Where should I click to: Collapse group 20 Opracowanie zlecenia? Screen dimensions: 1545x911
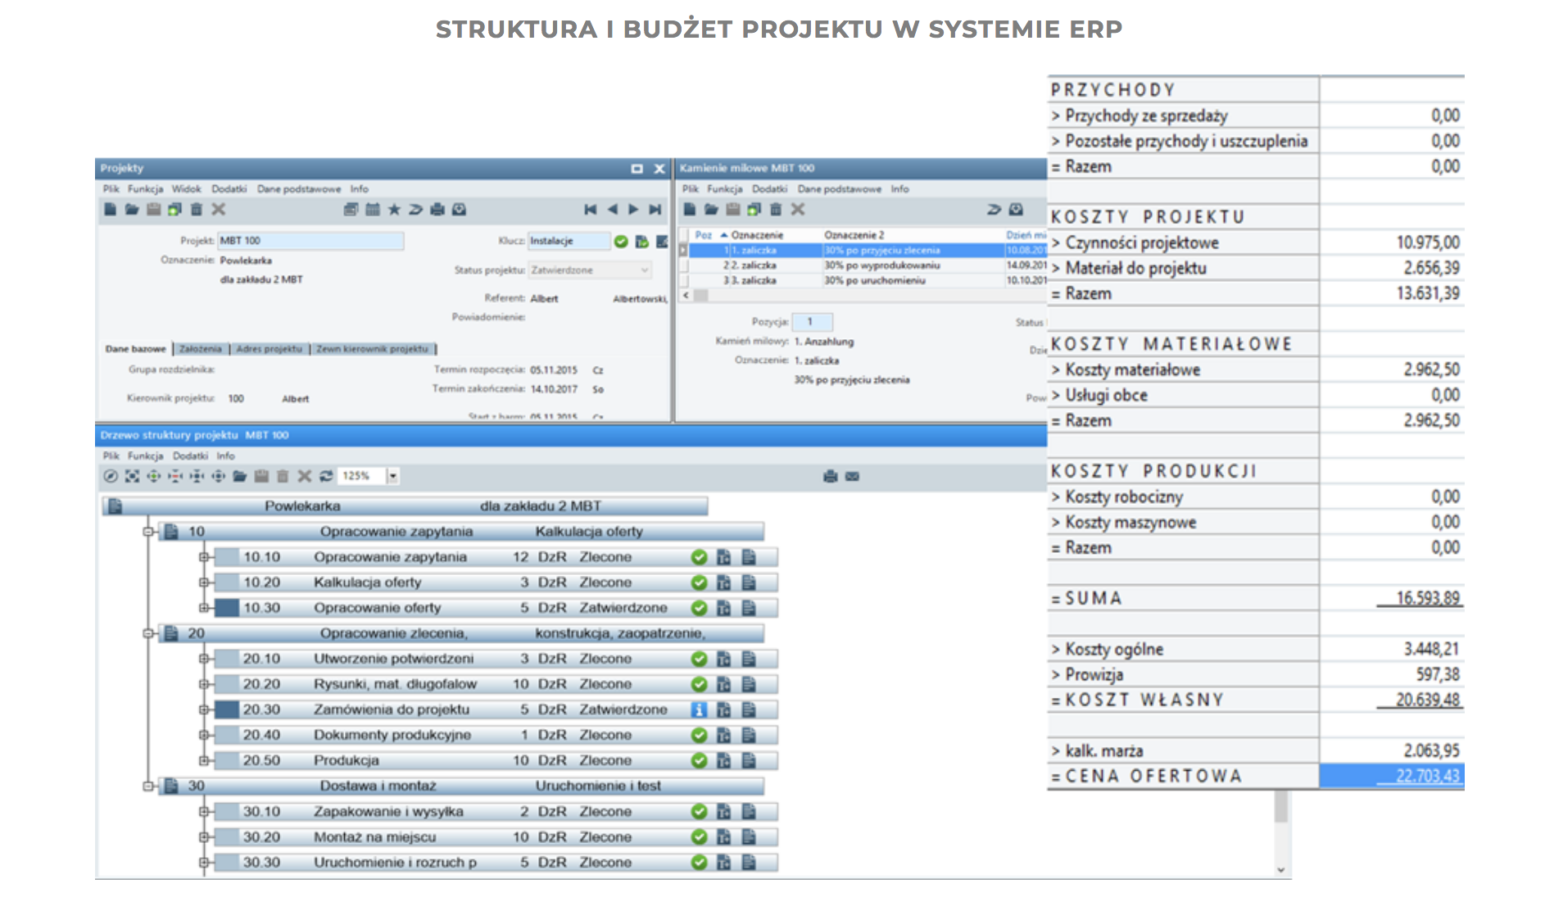pos(147,632)
